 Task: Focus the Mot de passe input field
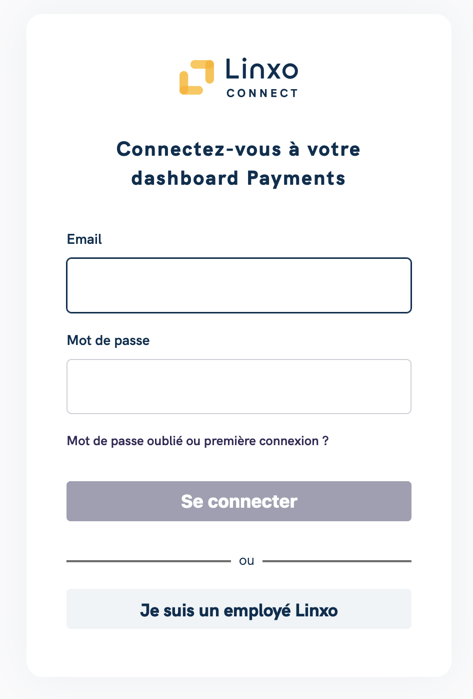[x=239, y=387]
